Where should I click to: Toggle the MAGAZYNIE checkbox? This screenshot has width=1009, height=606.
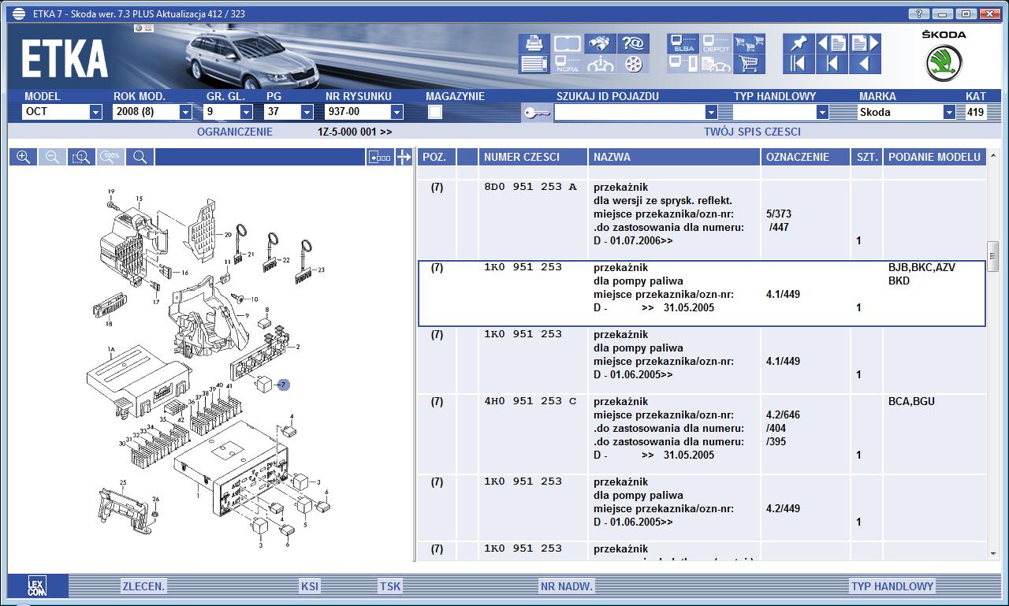[x=435, y=112]
